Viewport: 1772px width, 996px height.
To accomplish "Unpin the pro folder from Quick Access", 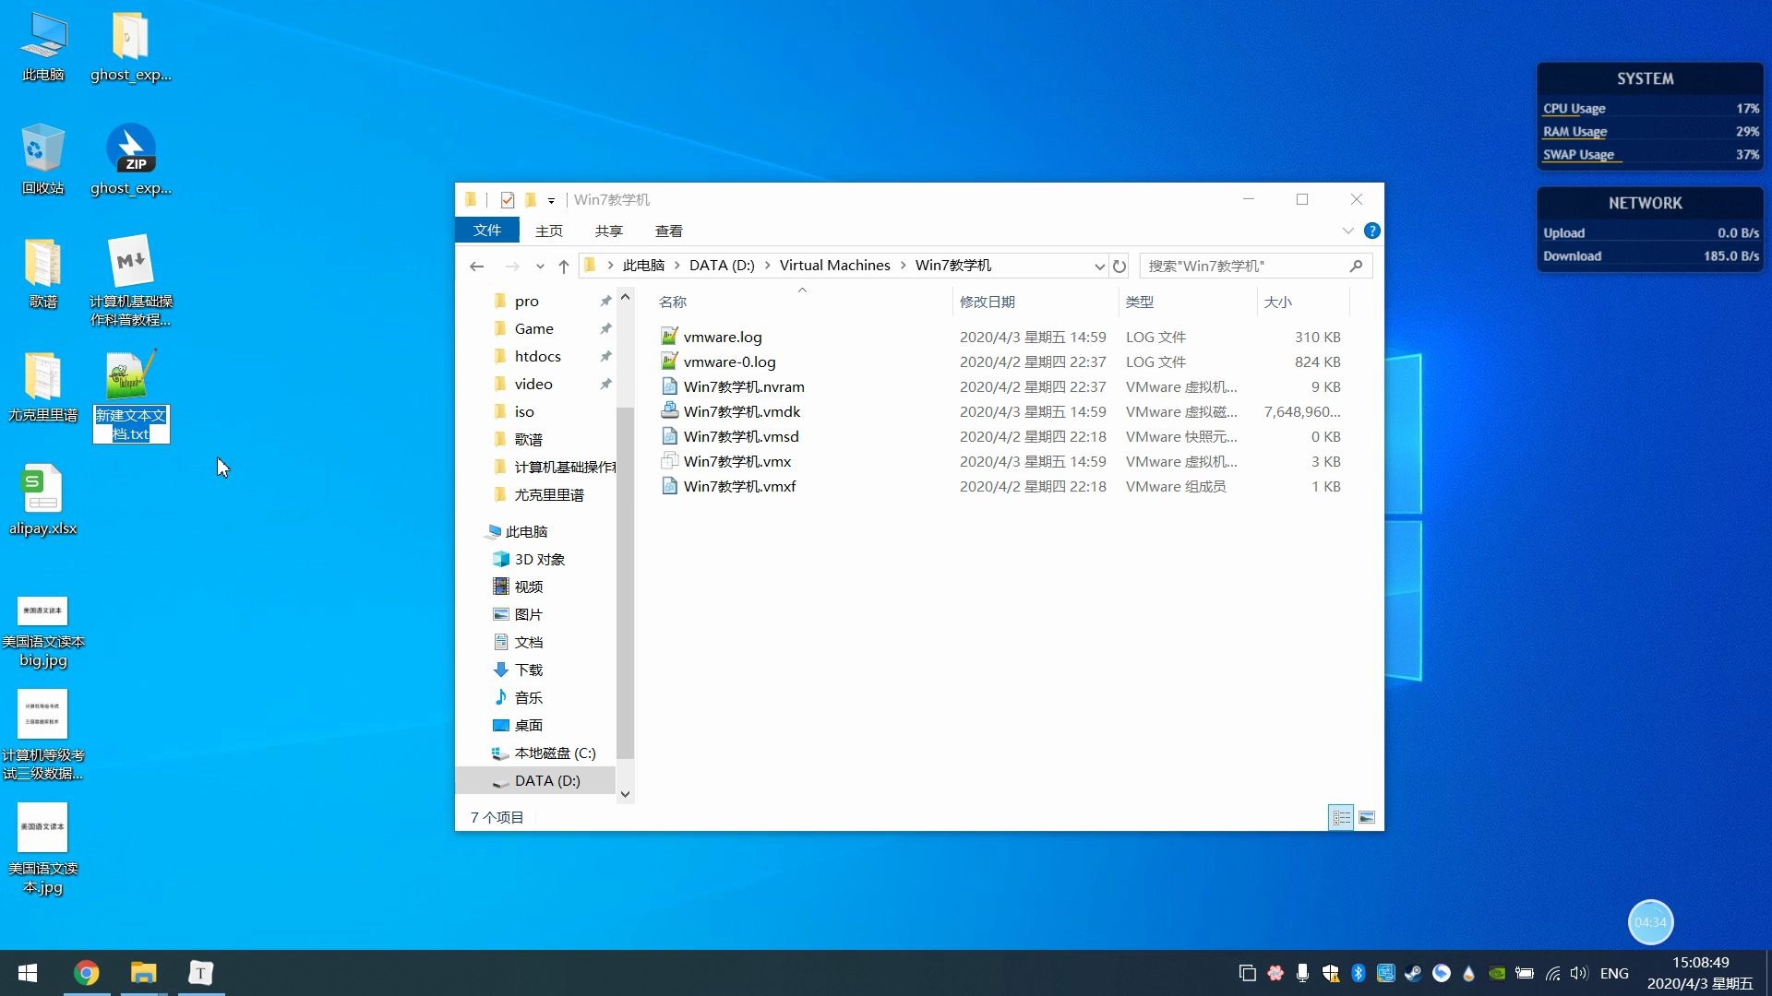I will tap(605, 302).
